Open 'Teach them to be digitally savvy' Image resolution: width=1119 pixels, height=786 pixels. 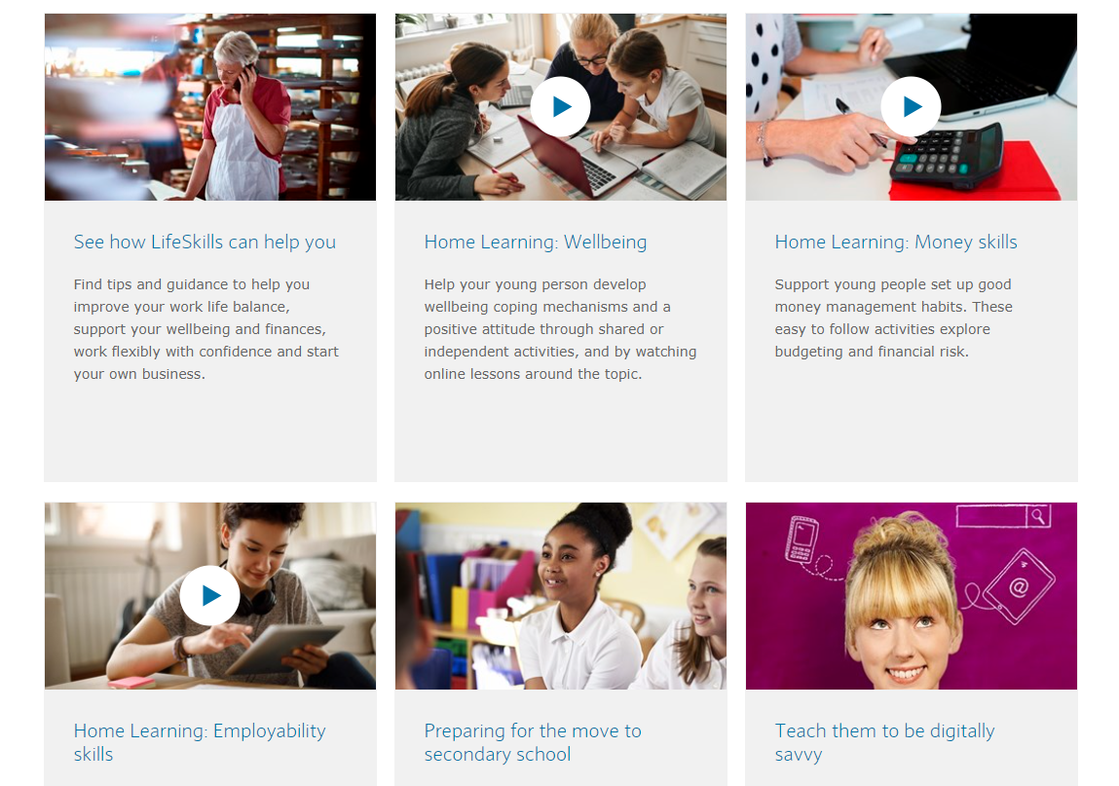(884, 742)
